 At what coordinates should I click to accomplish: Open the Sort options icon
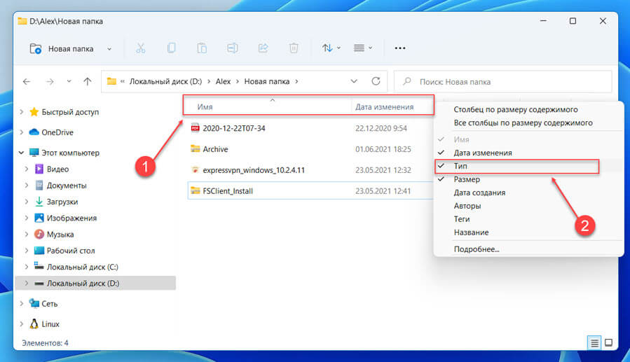pos(331,48)
